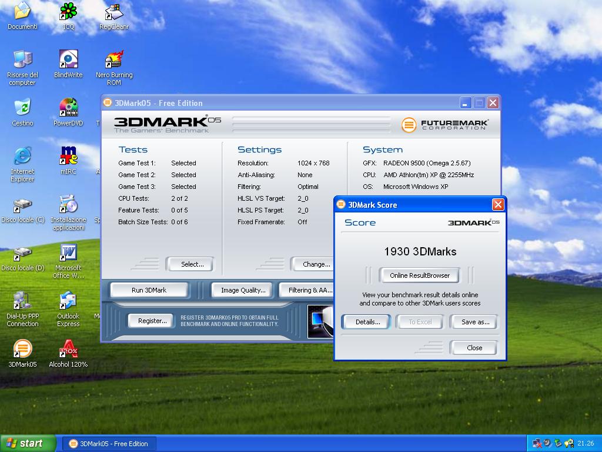Viewport: 602px width, 452px height.
Task: Minimize the 3DMark05 main window
Action: (466, 103)
